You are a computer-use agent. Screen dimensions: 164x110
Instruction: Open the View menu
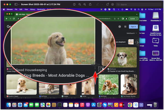(x=26, y=9)
